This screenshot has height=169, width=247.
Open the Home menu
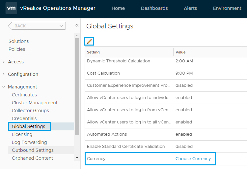point(118,8)
